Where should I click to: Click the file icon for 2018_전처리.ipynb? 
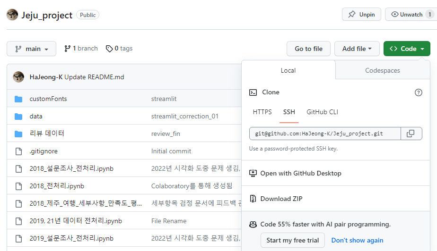tap(18, 186)
